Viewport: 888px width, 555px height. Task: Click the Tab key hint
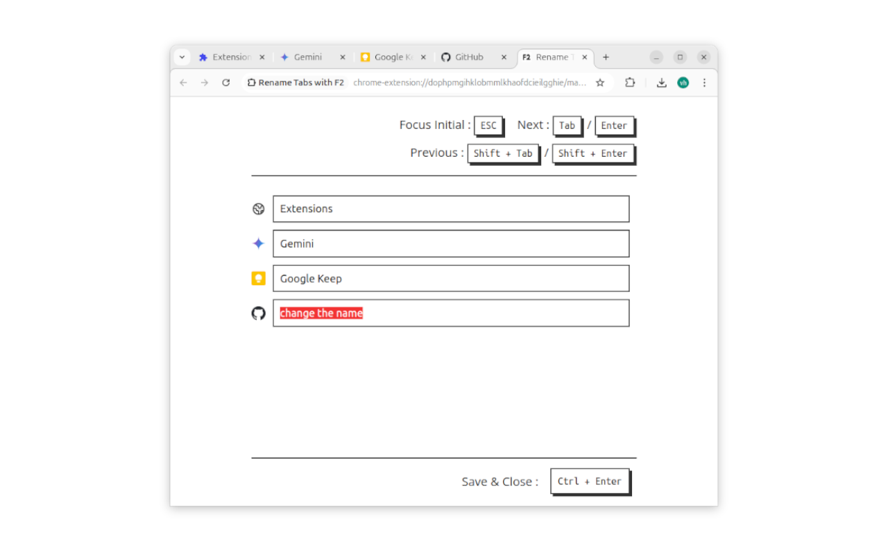[567, 126]
